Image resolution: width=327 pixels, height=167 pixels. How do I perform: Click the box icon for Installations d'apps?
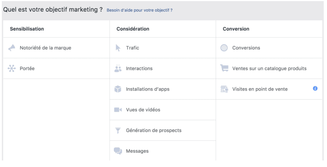(118, 89)
